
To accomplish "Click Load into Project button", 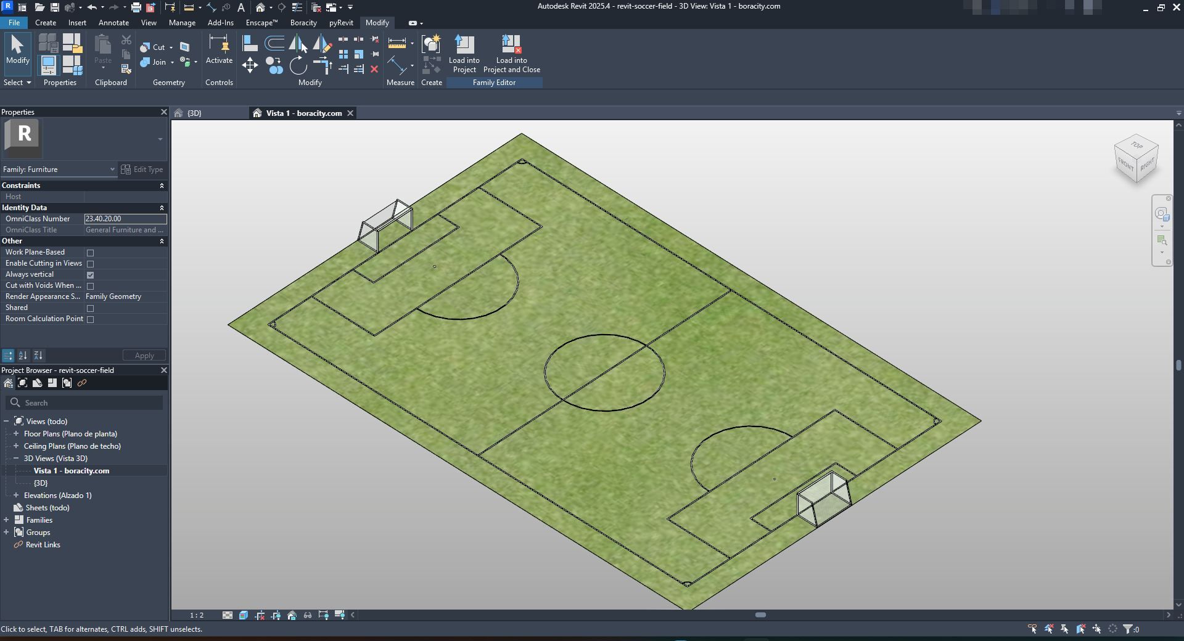I will click(x=464, y=54).
